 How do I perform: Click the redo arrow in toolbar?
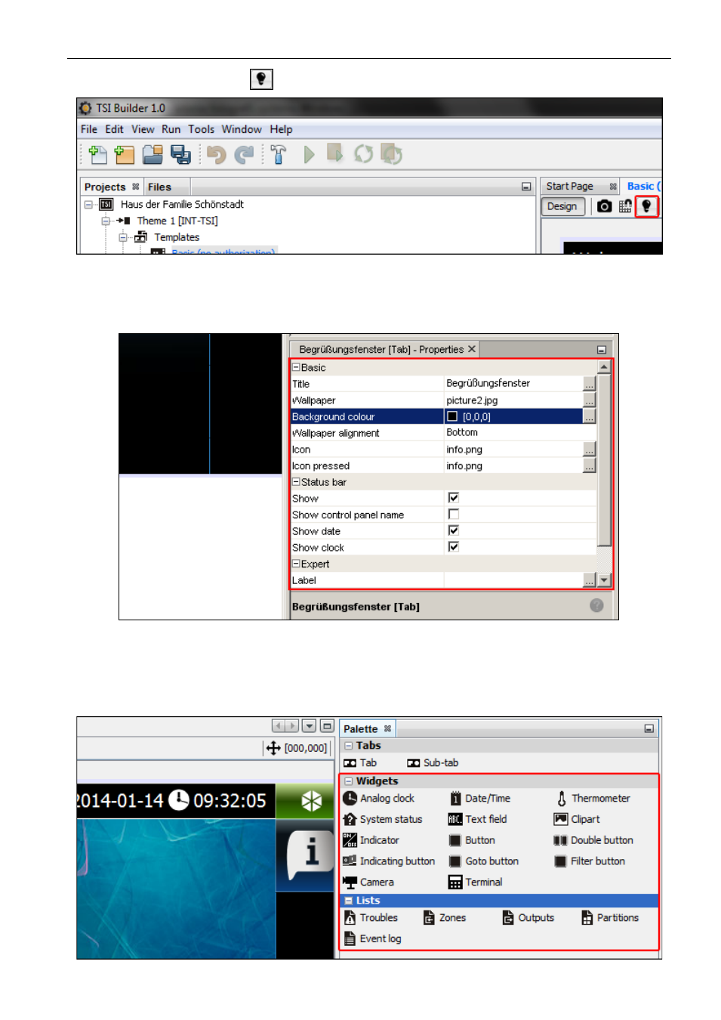coord(244,154)
